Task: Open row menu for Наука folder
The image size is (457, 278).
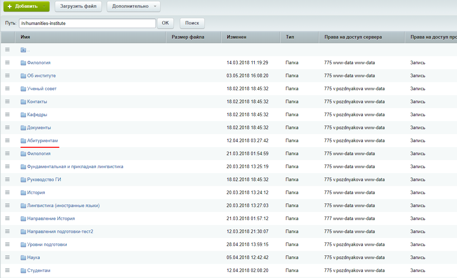Action: click(x=7, y=257)
